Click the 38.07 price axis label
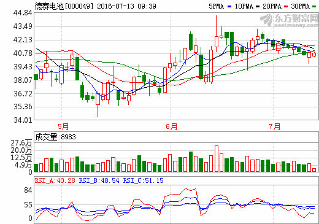Viewport: 319px width, 224px height. tap(23, 80)
